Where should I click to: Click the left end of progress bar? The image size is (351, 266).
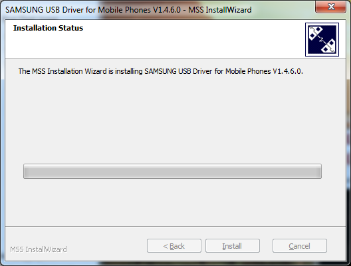pyautogui.click(x=27, y=172)
